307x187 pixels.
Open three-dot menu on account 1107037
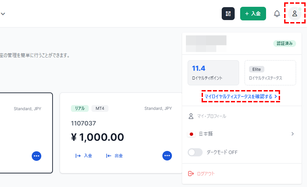(167, 156)
